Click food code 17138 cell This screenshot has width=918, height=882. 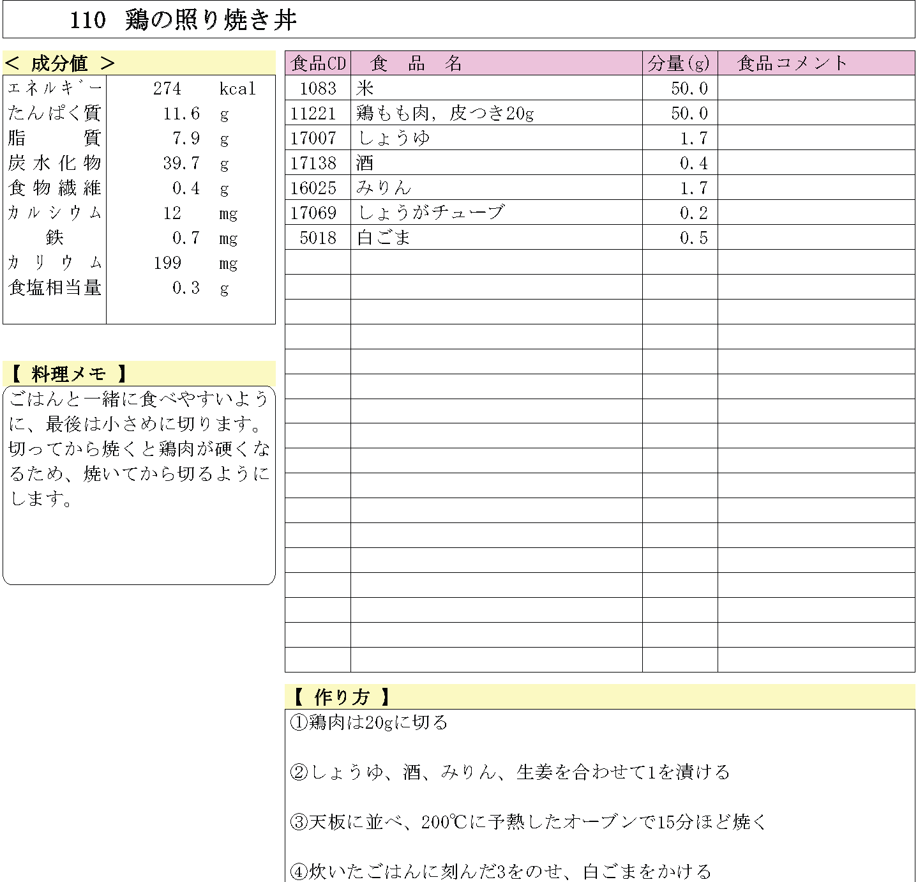point(313,163)
